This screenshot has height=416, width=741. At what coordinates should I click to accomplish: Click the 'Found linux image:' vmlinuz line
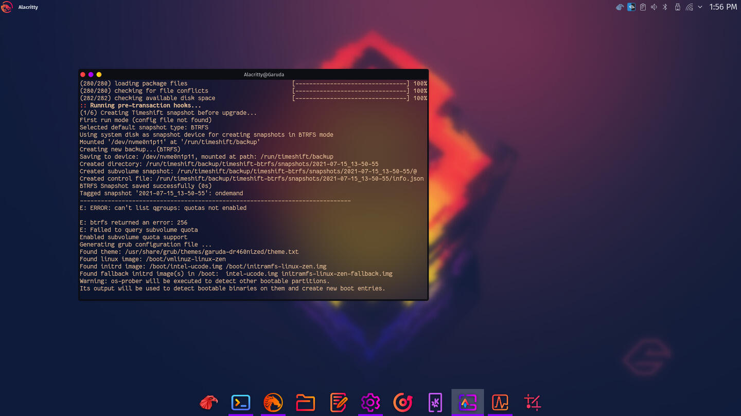153,259
